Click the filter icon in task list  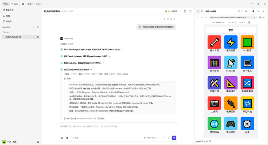(x=38, y=27)
